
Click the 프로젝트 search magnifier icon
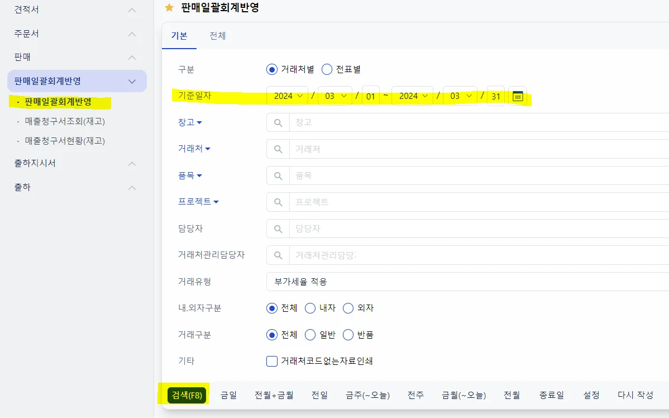point(278,202)
